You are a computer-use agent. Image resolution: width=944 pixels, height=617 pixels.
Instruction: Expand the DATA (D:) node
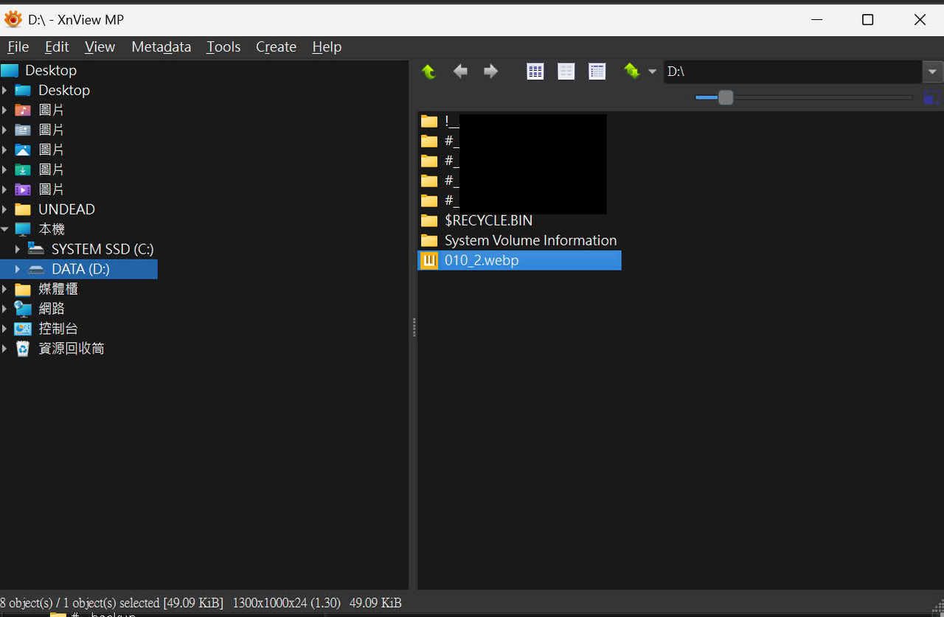pos(18,269)
